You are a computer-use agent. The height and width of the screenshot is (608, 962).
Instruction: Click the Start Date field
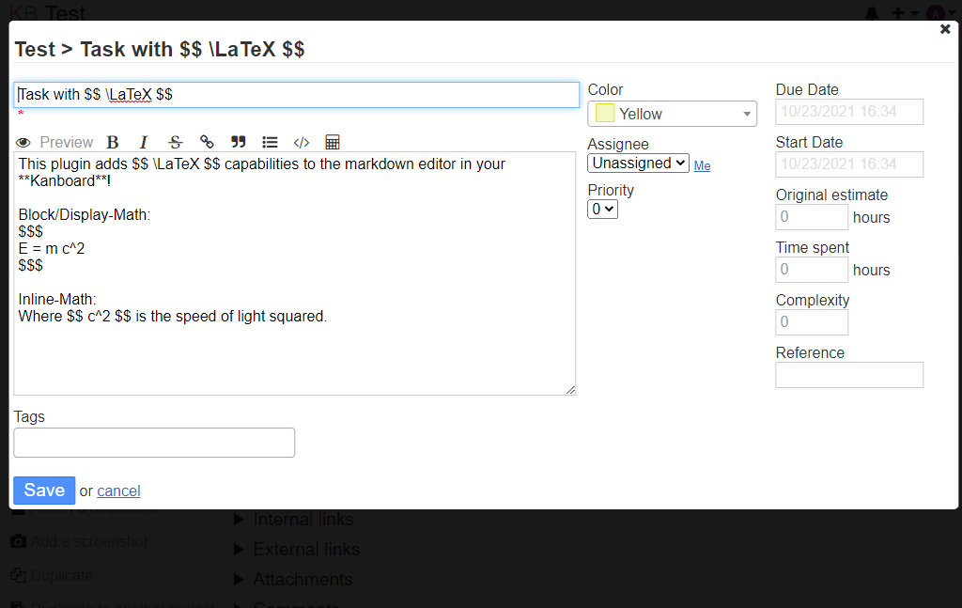[849, 164]
